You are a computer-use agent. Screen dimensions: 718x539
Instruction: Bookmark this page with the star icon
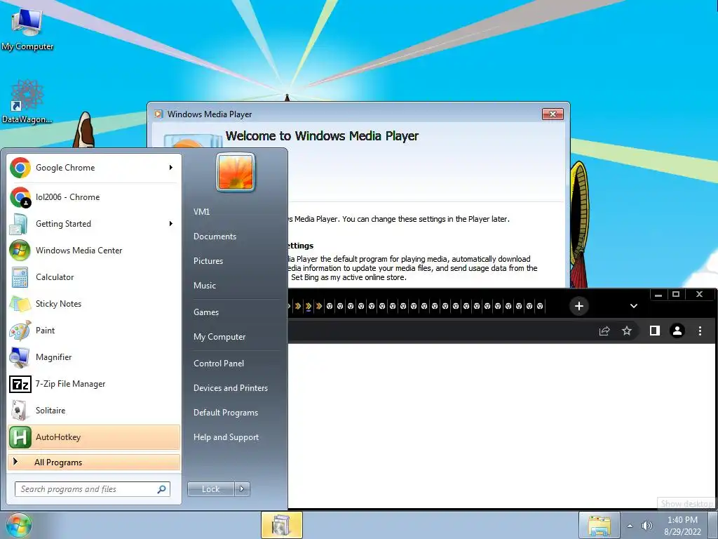(x=627, y=331)
